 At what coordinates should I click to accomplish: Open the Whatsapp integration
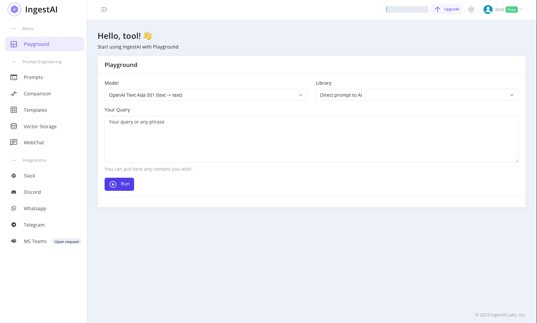click(45, 209)
